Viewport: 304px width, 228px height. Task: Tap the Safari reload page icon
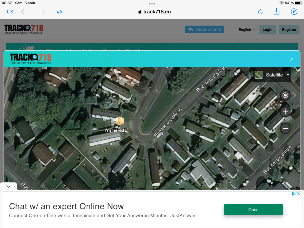tap(260, 12)
